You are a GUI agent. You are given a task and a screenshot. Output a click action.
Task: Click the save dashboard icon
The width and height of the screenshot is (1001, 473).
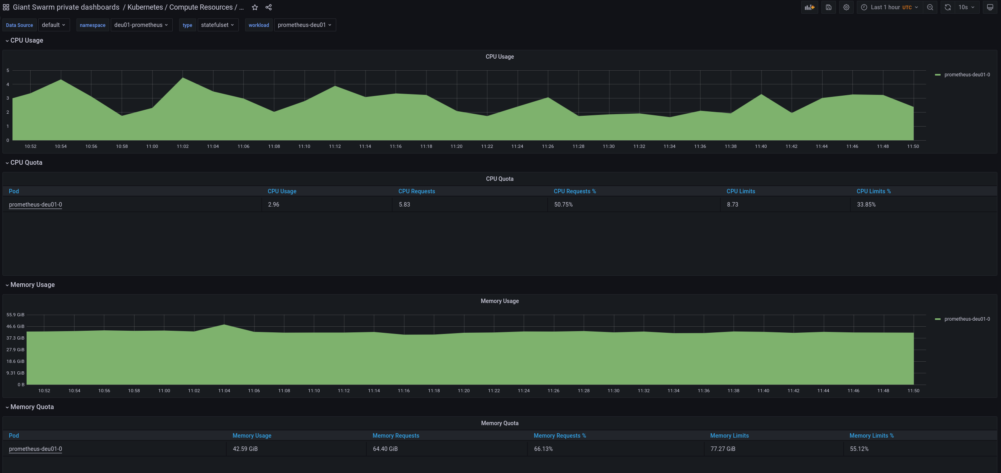click(x=829, y=7)
